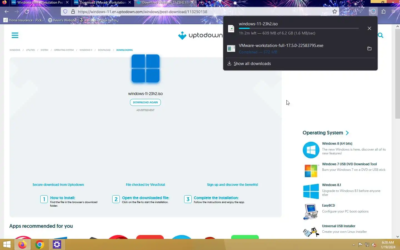The height and width of the screenshot is (250, 400).
Task: Open the extensions puzzle icon
Action: coord(383,12)
